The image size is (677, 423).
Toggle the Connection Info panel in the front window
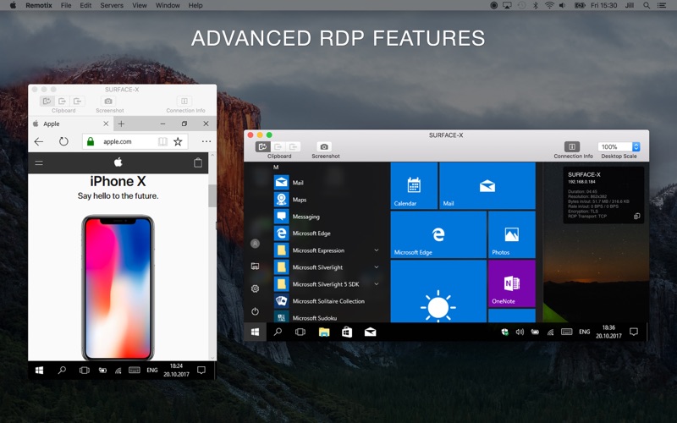click(572, 147)
